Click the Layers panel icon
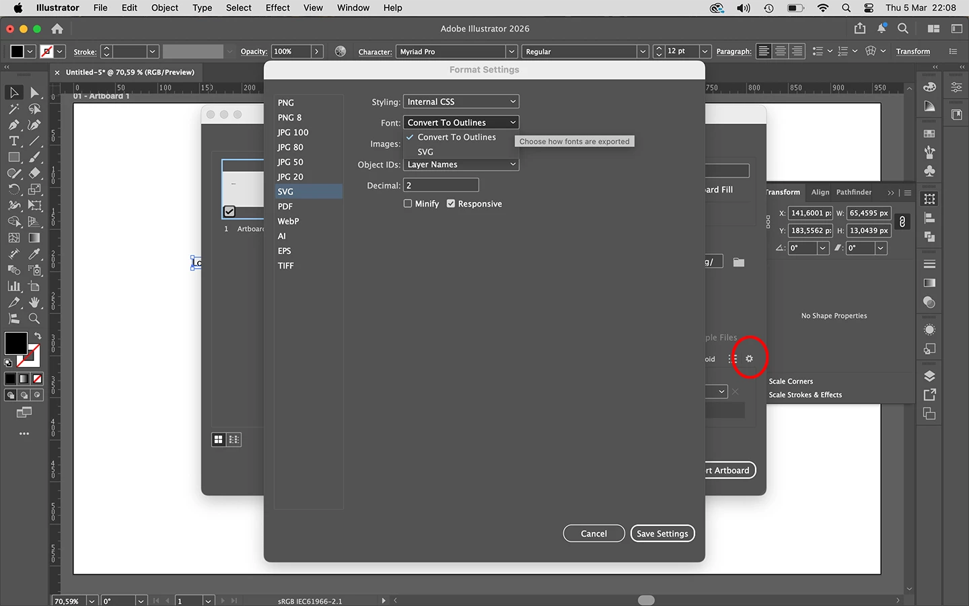The width and height of the screenshot is (969, 606). [929, 376]
